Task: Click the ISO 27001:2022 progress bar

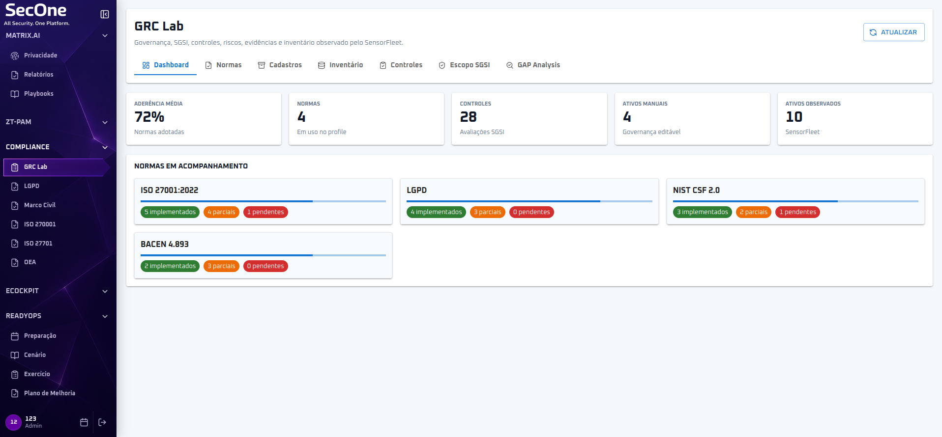Action: coord(263,201)
